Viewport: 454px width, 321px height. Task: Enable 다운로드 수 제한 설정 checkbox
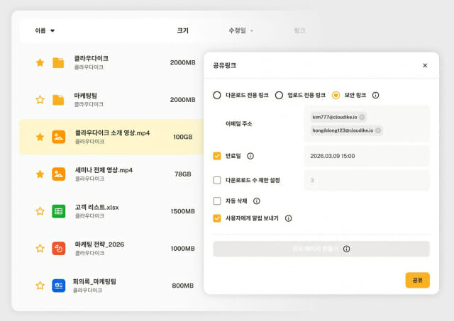tap(217, 180)
